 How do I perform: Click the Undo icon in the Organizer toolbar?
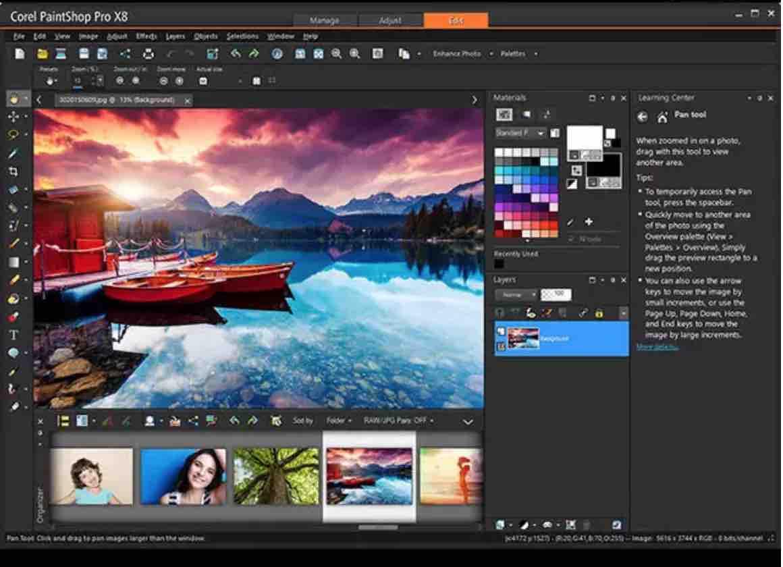(234, 420)
